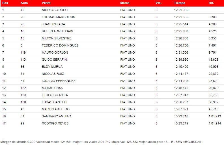Click the 19,095 difference value

(213, 67)
